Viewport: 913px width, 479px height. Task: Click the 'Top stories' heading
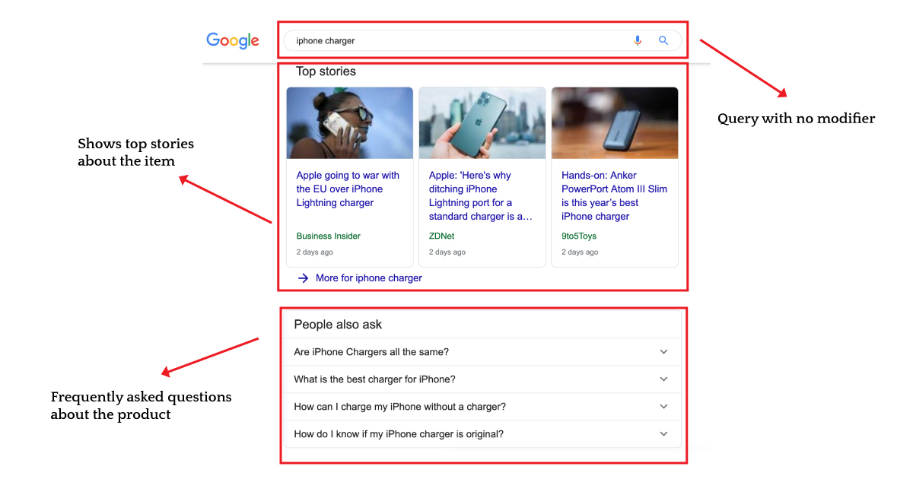[326, 71]
